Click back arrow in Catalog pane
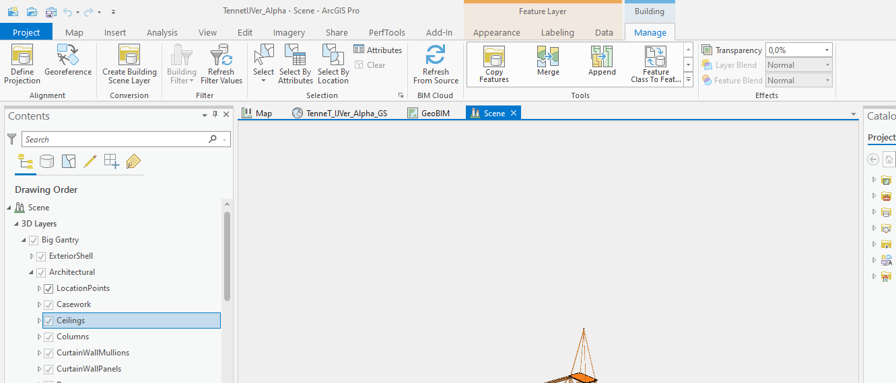Image resolution: width=896 pixels, height=383 pixels. pos(873,159)
